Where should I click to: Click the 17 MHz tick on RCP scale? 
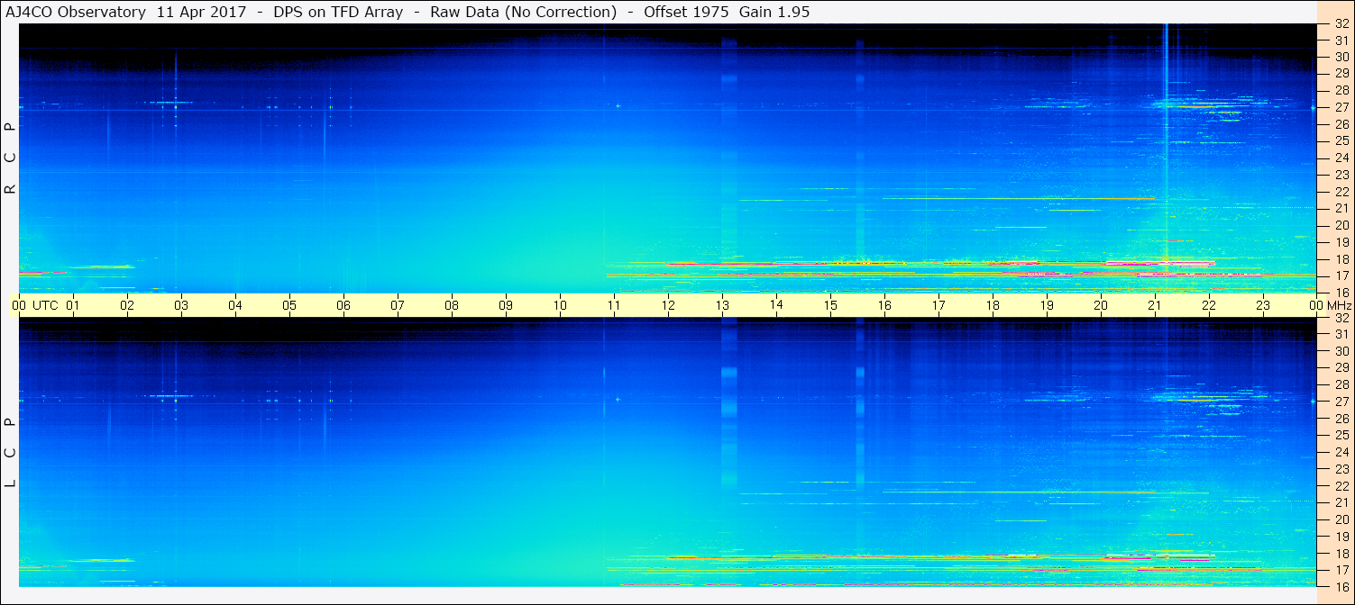[x=1341, y=275]
